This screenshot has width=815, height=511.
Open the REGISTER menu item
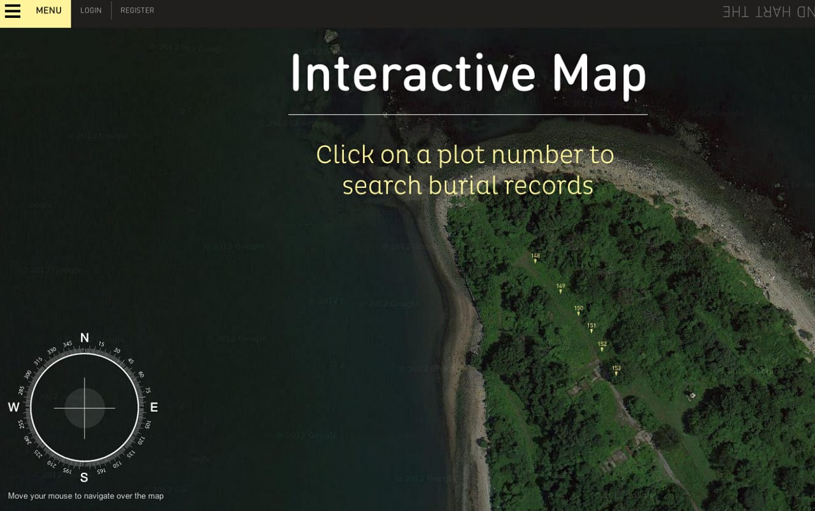pos(137,10)
